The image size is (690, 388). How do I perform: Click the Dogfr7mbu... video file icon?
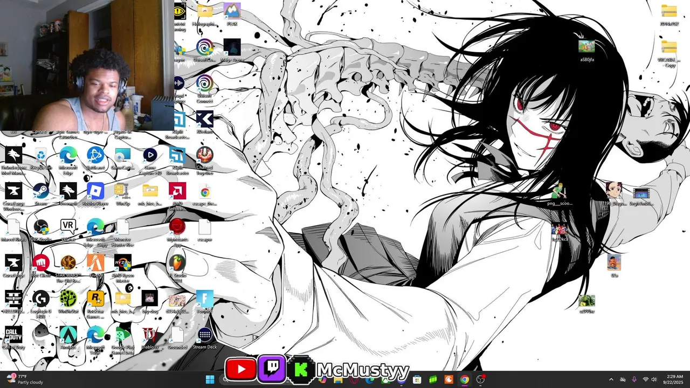point(641,195)
